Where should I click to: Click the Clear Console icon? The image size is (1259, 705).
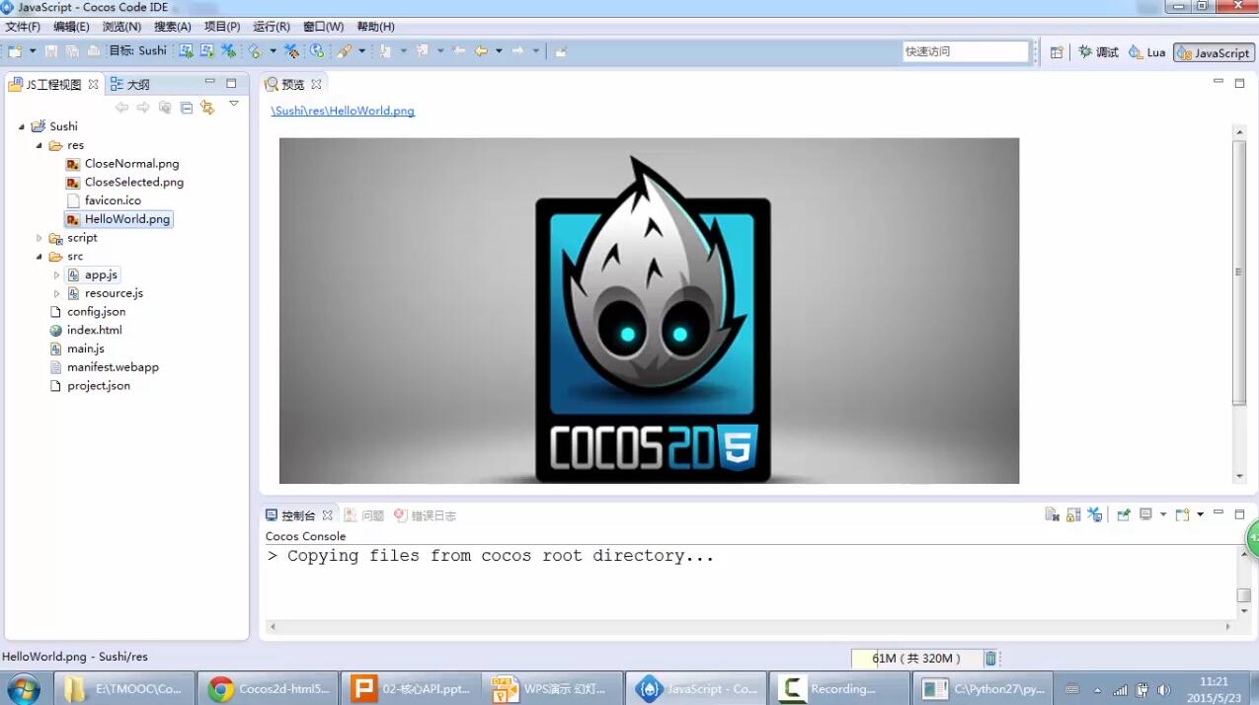coord(1053,514)
